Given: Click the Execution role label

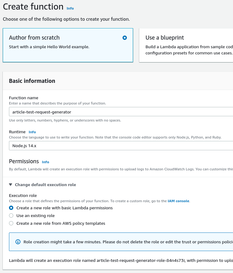Looking at the screenshot, I should [23, 195].
